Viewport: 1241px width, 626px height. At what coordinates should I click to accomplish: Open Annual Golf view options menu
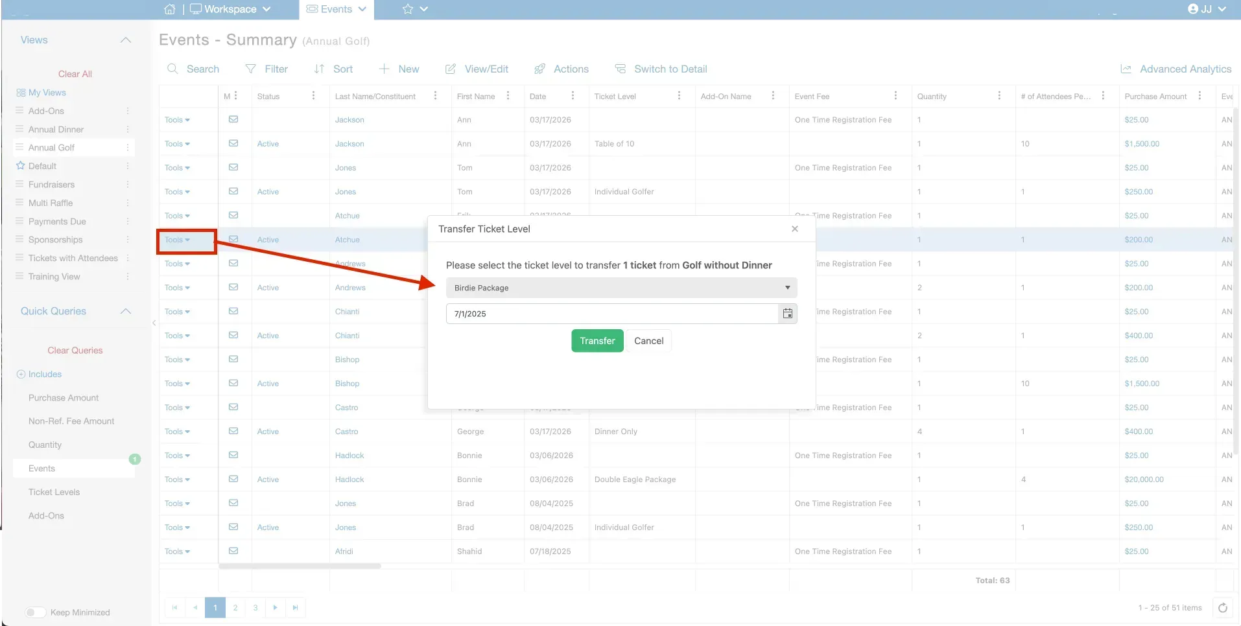click(x=128, y=148)
